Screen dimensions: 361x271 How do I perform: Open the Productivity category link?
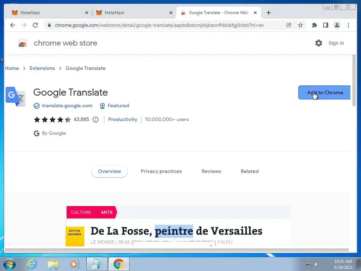click(123, 120)
